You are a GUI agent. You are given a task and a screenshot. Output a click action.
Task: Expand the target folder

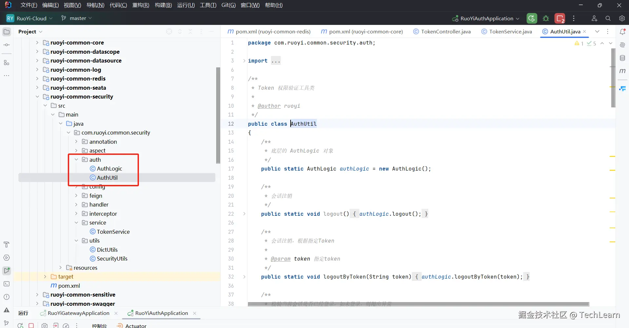pos(45,277)
